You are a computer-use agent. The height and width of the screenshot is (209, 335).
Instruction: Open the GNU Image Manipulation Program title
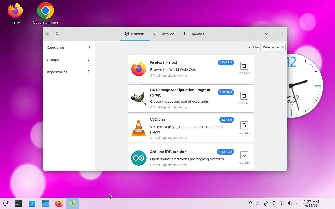[180, 92]
